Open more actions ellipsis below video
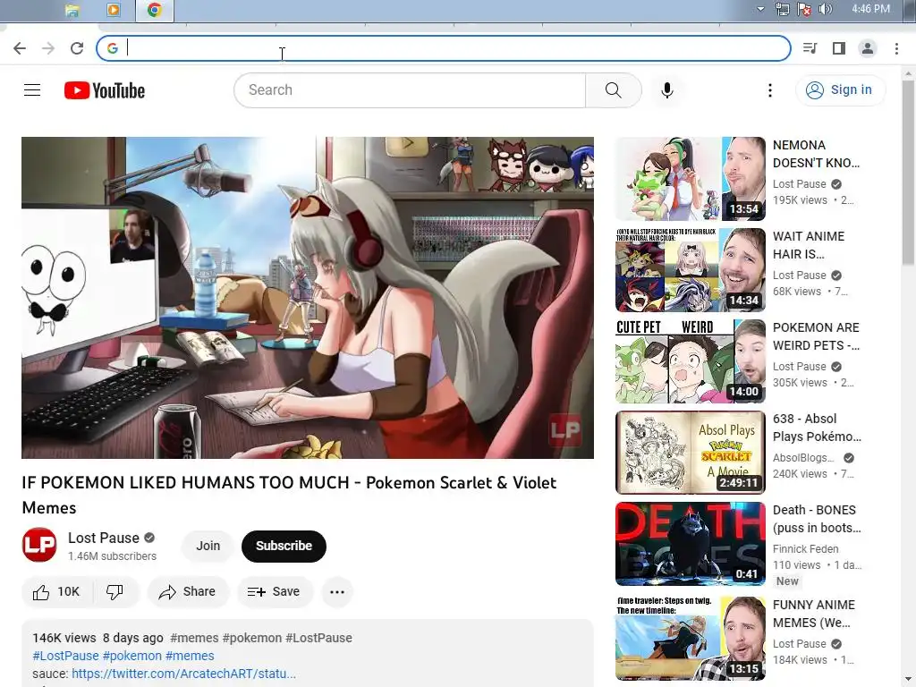 [x=337, y=592]
